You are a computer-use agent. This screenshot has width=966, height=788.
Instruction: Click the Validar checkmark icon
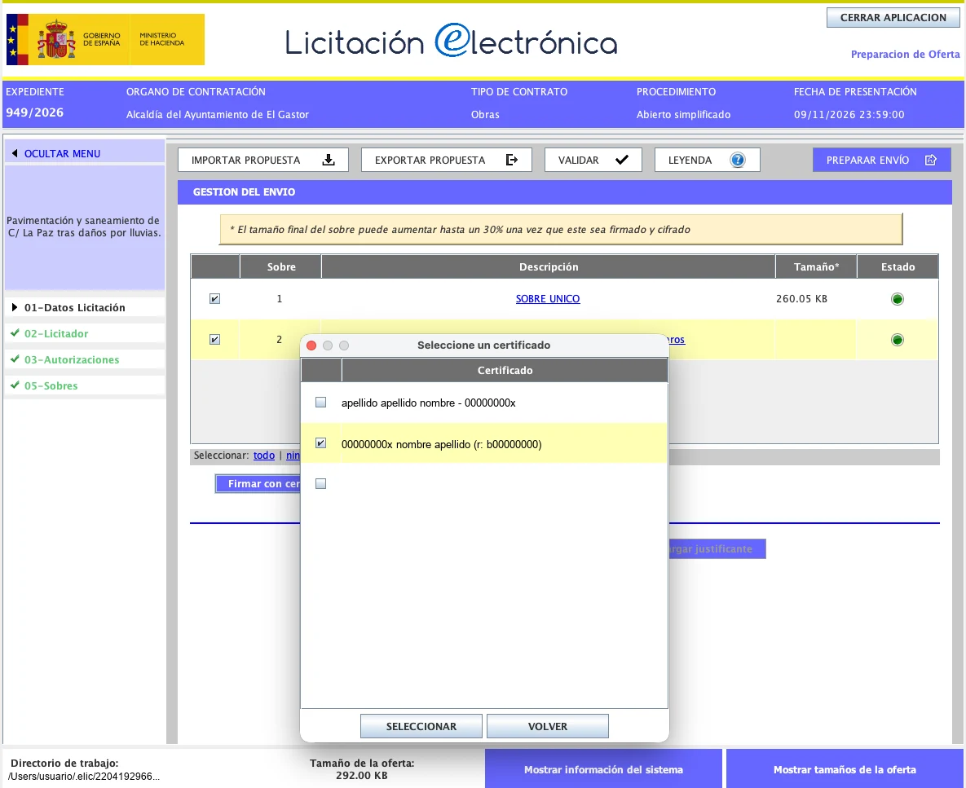[622, 160]
